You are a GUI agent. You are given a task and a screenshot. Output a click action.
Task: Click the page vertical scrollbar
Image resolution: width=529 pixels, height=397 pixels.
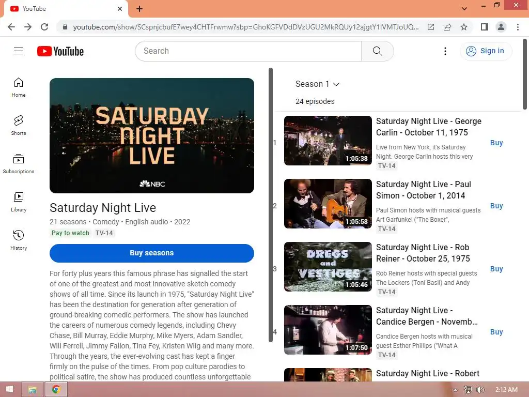525,74
